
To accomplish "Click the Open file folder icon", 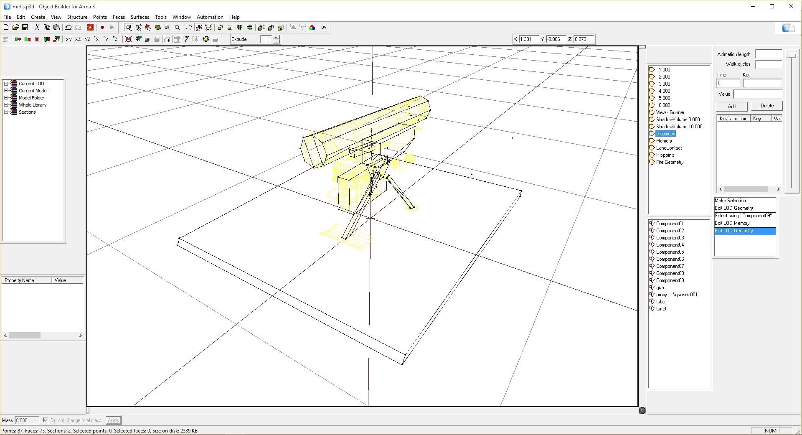I will [15, 28].
